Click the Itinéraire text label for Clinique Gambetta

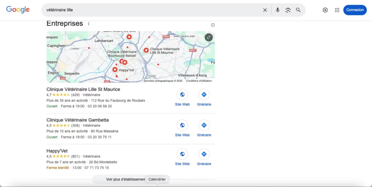(x=204, y=135)
